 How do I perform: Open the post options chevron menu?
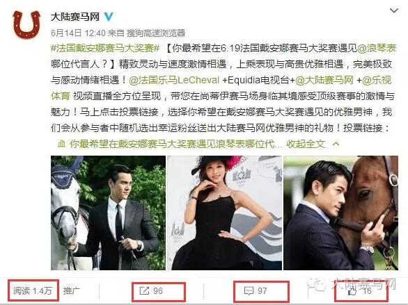[x=394, y=10]
